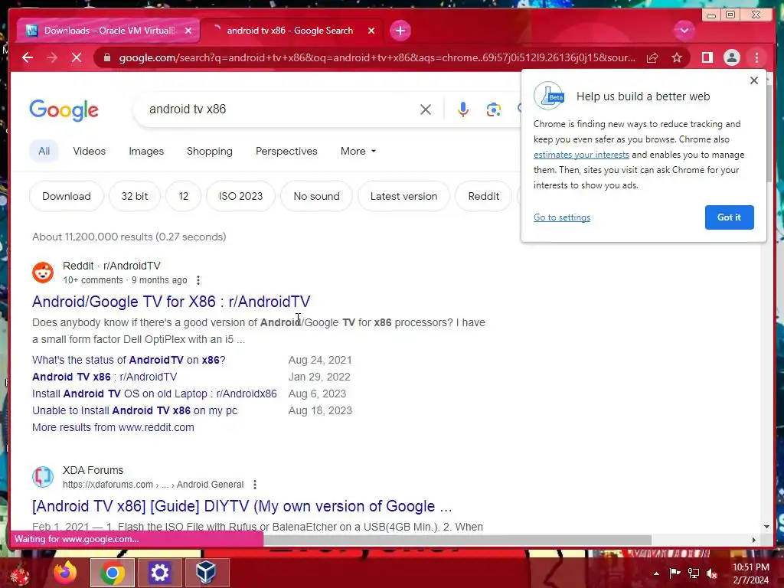Click the Chrome taskbar icon
784x588 pixels.
coord(113,573)
